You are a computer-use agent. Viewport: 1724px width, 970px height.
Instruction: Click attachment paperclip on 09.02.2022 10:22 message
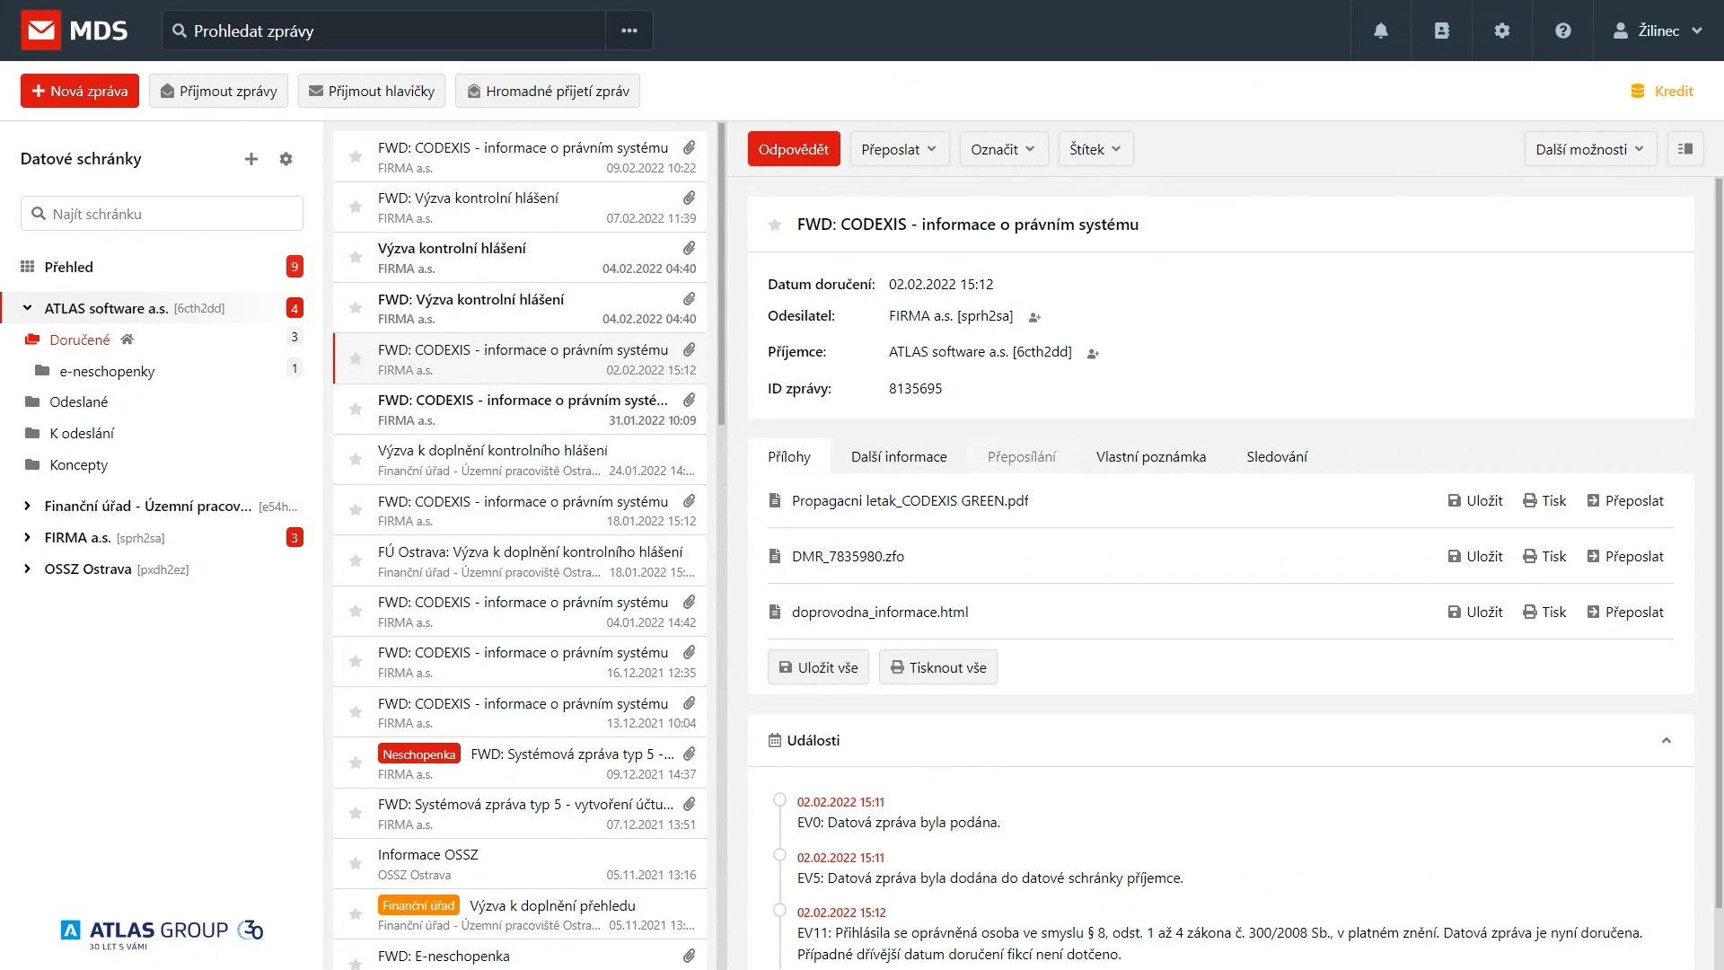[689, 147]
